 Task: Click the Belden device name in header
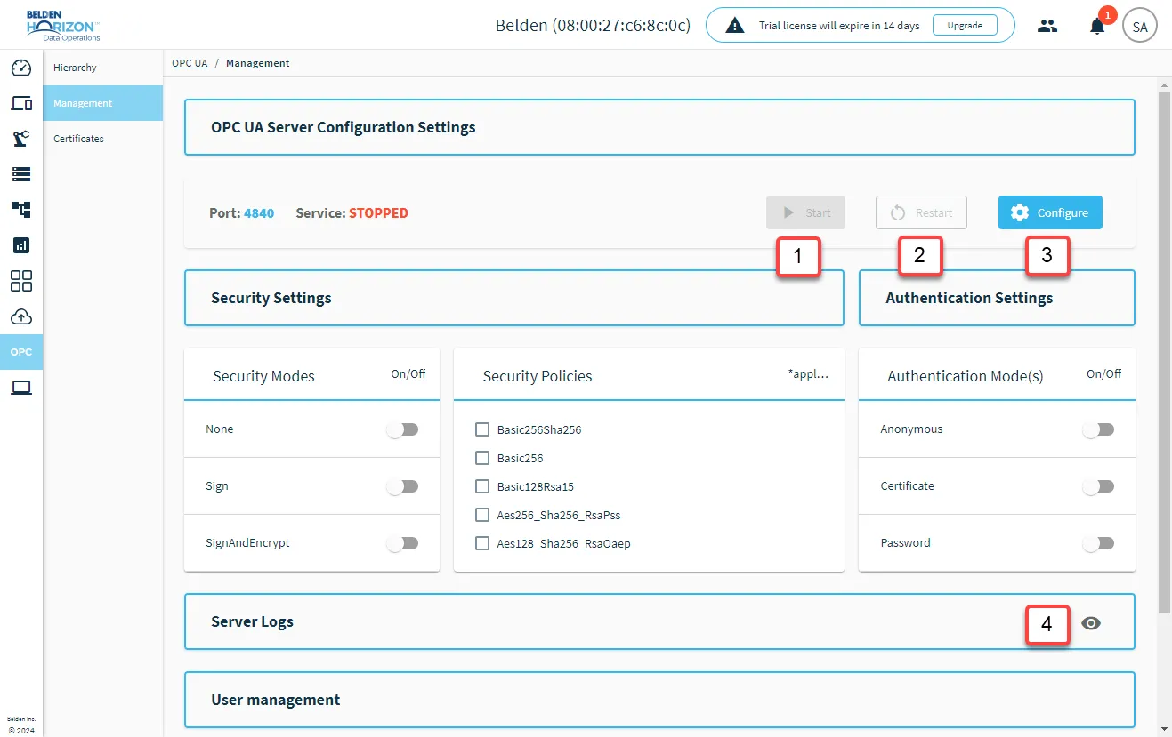[x=593, y=25]
